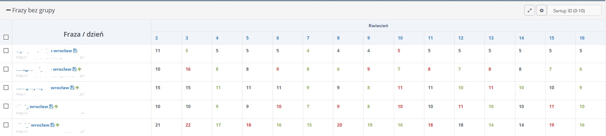
Task: Open the 'Sortuj: ID (0-10)' dropdown
Action: pos(574,11)
